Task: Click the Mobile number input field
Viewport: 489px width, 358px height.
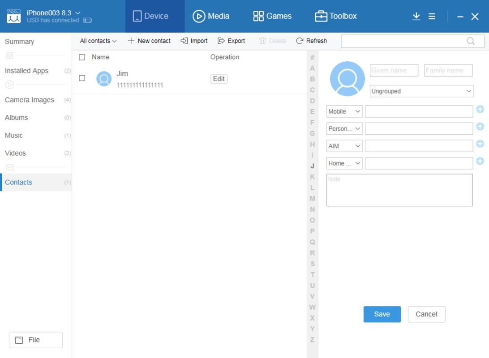Action: point(419,111)
